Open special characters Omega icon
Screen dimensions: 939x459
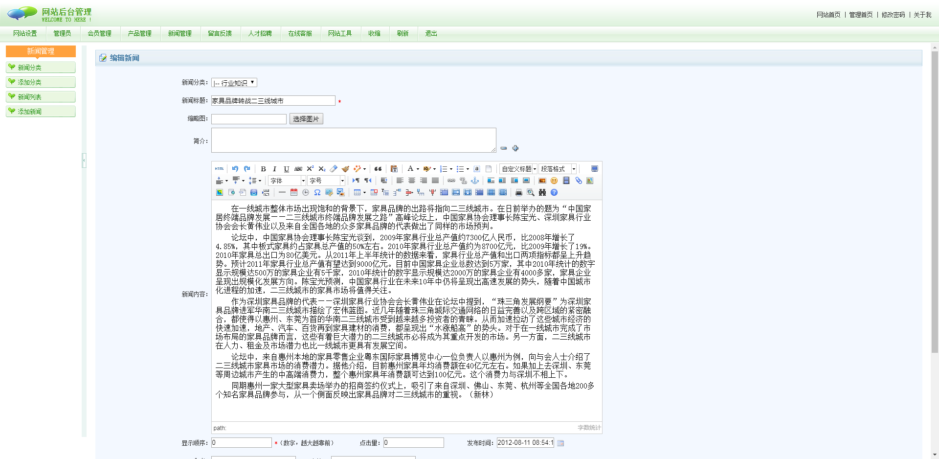pos(317,192)
